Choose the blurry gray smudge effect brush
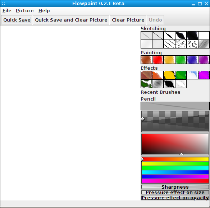 click(x=158, y=84)
